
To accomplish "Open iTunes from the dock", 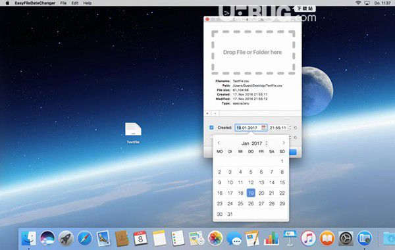I will click(308, 238).
